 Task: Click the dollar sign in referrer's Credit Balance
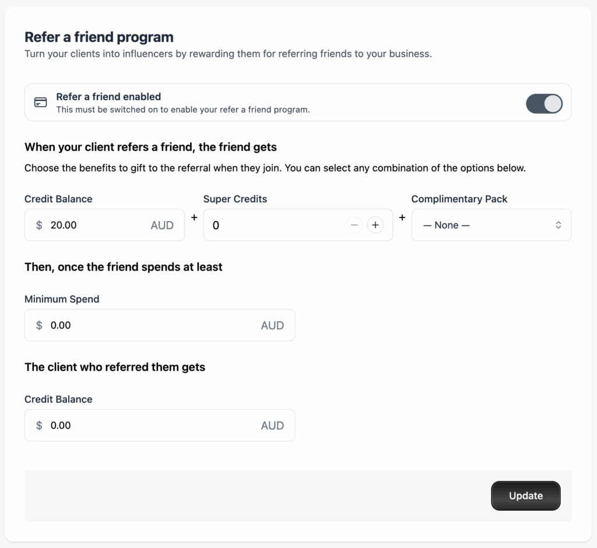(39, 426)
